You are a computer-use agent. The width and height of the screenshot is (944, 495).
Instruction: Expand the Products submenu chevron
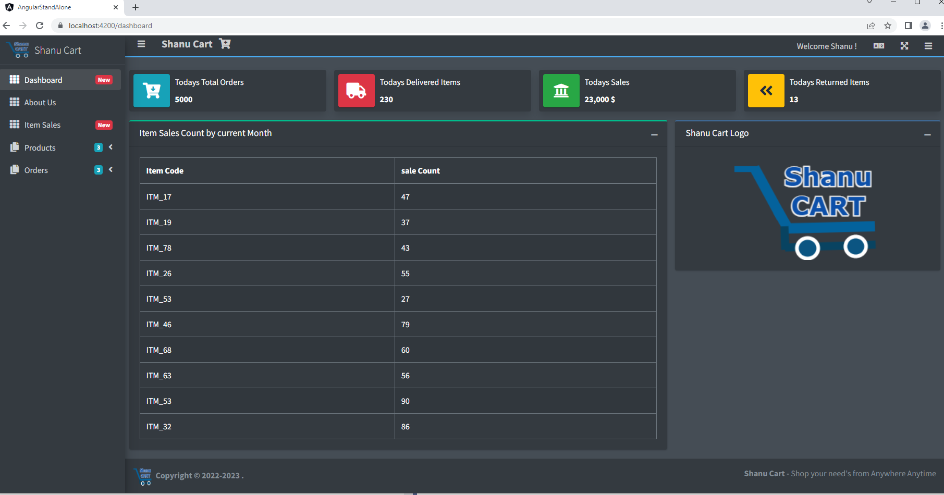pos(111,147)
